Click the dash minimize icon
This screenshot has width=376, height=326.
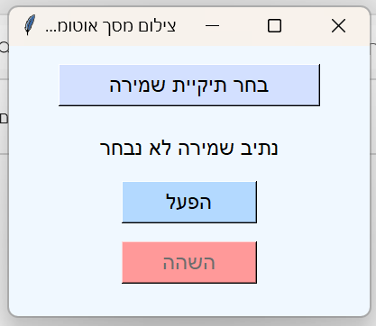(212, 26)
